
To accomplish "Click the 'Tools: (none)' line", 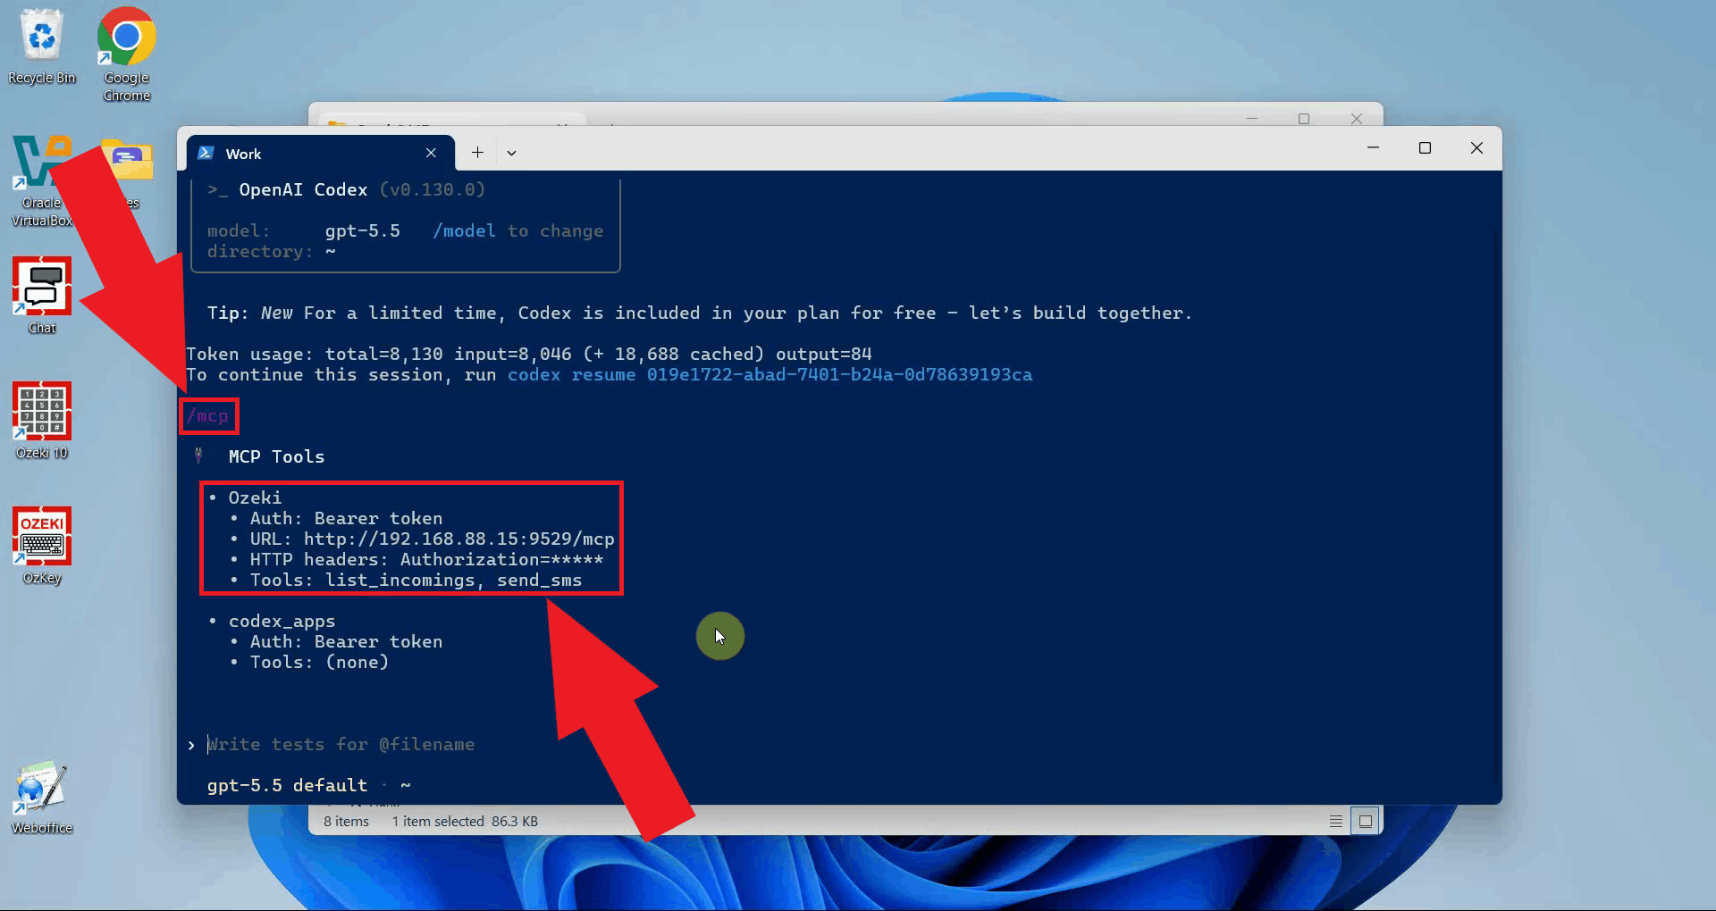I will coord(319,662).
